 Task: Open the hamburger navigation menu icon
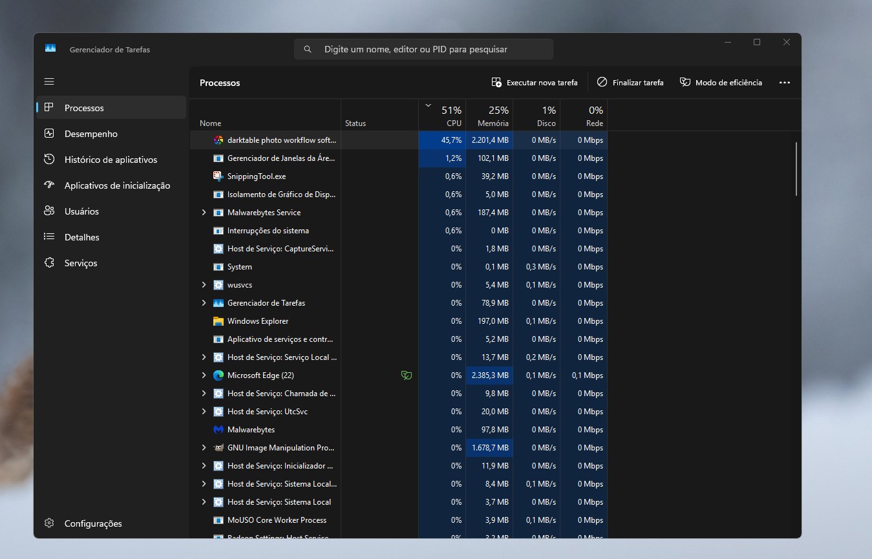click(x=49, y=82)
